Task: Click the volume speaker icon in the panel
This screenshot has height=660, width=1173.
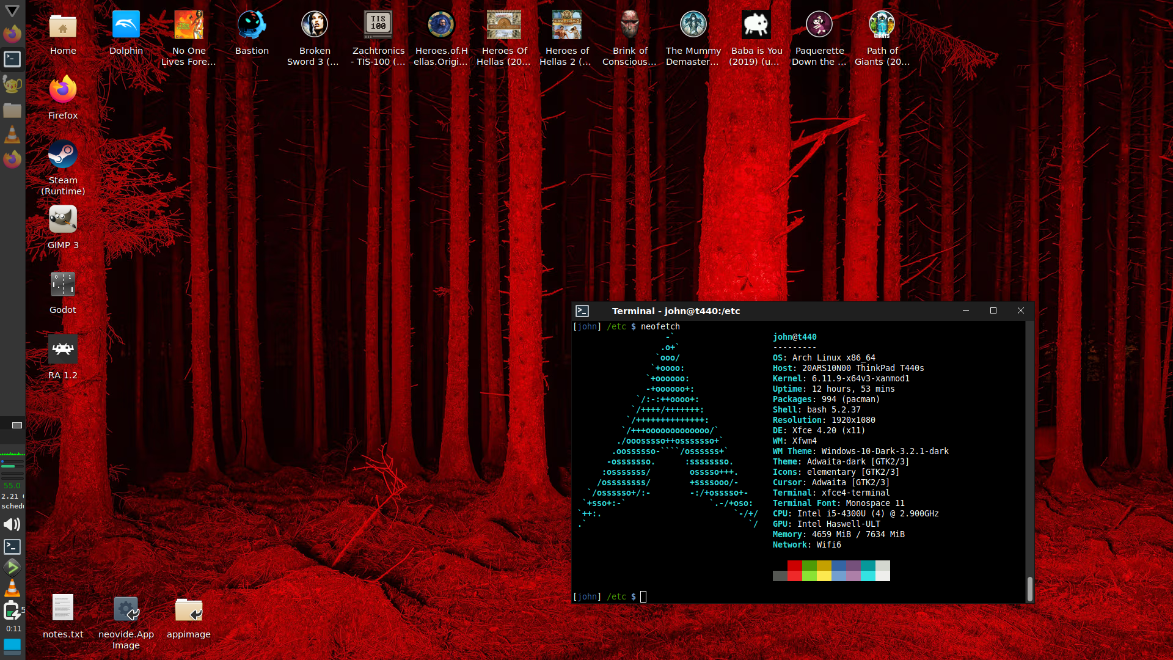Action: coord(12,524)
